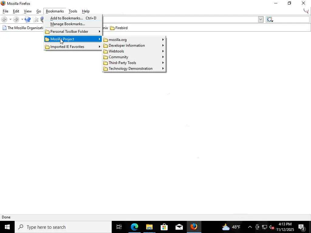Open the File menu
Screen dimensions: 311x233
pyautogui.click(x=5, y=11)
